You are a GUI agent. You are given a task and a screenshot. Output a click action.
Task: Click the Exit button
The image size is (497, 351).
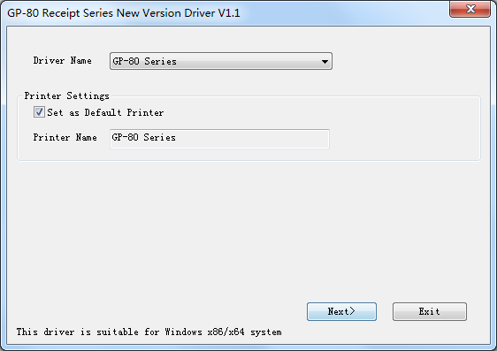coord(430,311)
